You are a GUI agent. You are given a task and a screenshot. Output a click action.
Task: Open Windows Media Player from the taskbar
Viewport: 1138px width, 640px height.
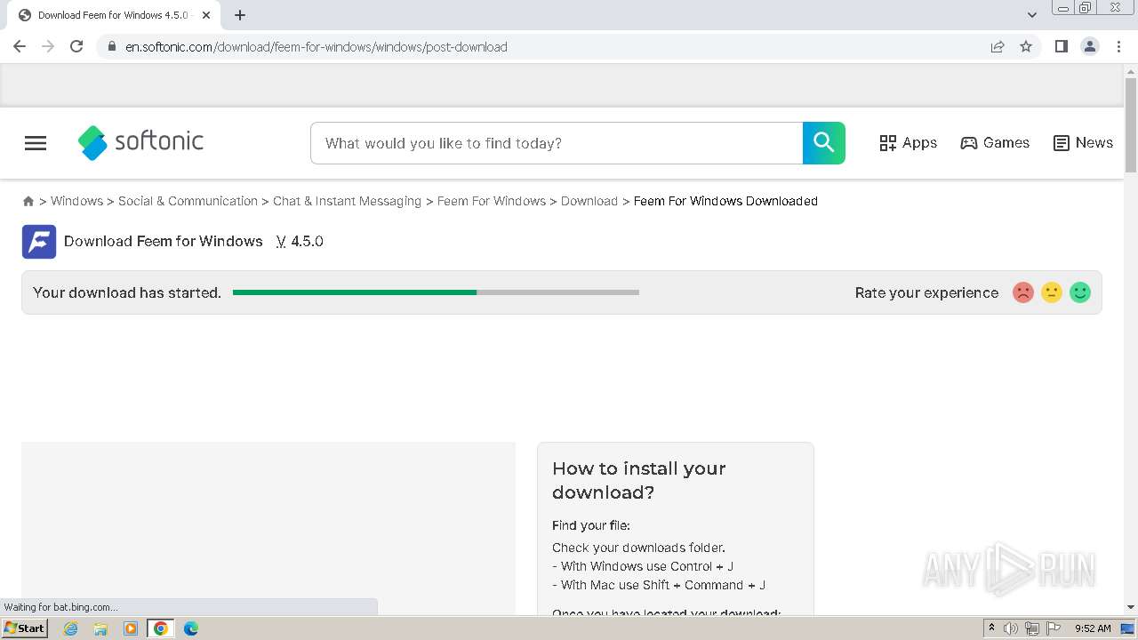131,628
